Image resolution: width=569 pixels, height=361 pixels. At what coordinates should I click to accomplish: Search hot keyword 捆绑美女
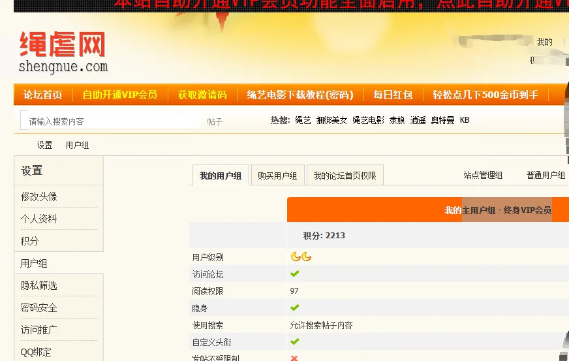(x=331, y=120)
